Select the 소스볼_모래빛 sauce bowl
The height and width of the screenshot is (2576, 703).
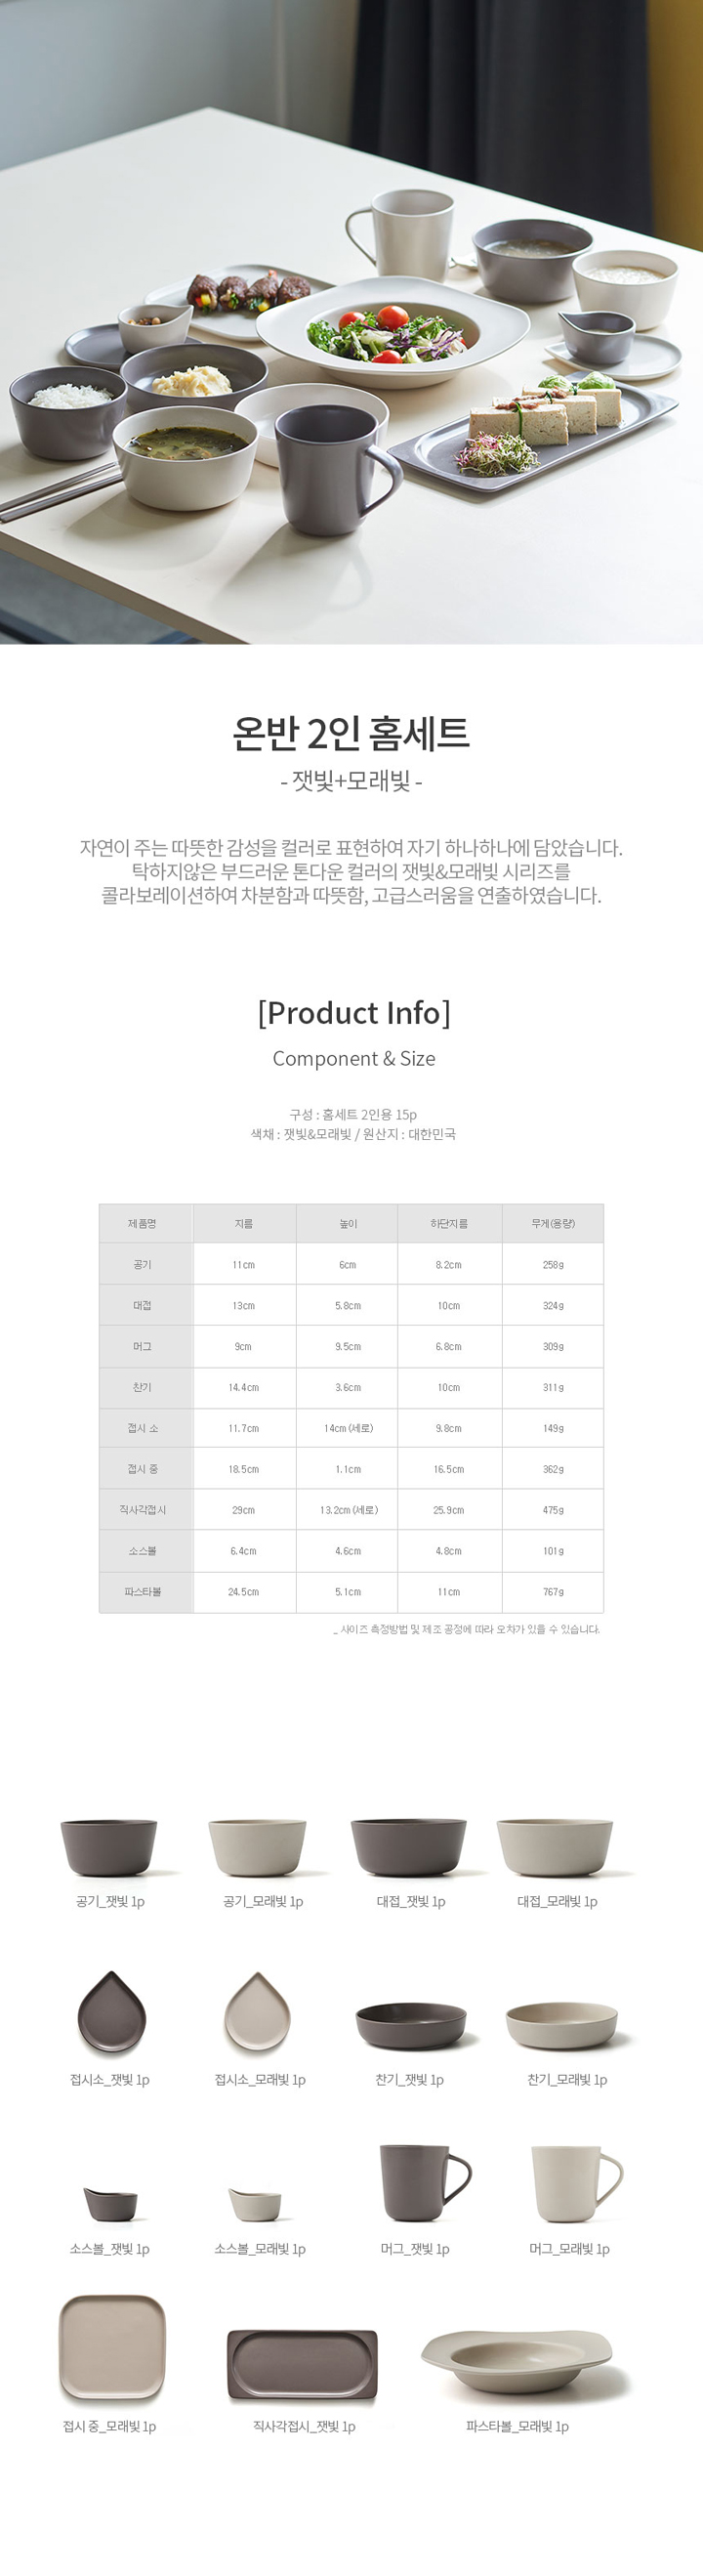tap(255, 2204)
